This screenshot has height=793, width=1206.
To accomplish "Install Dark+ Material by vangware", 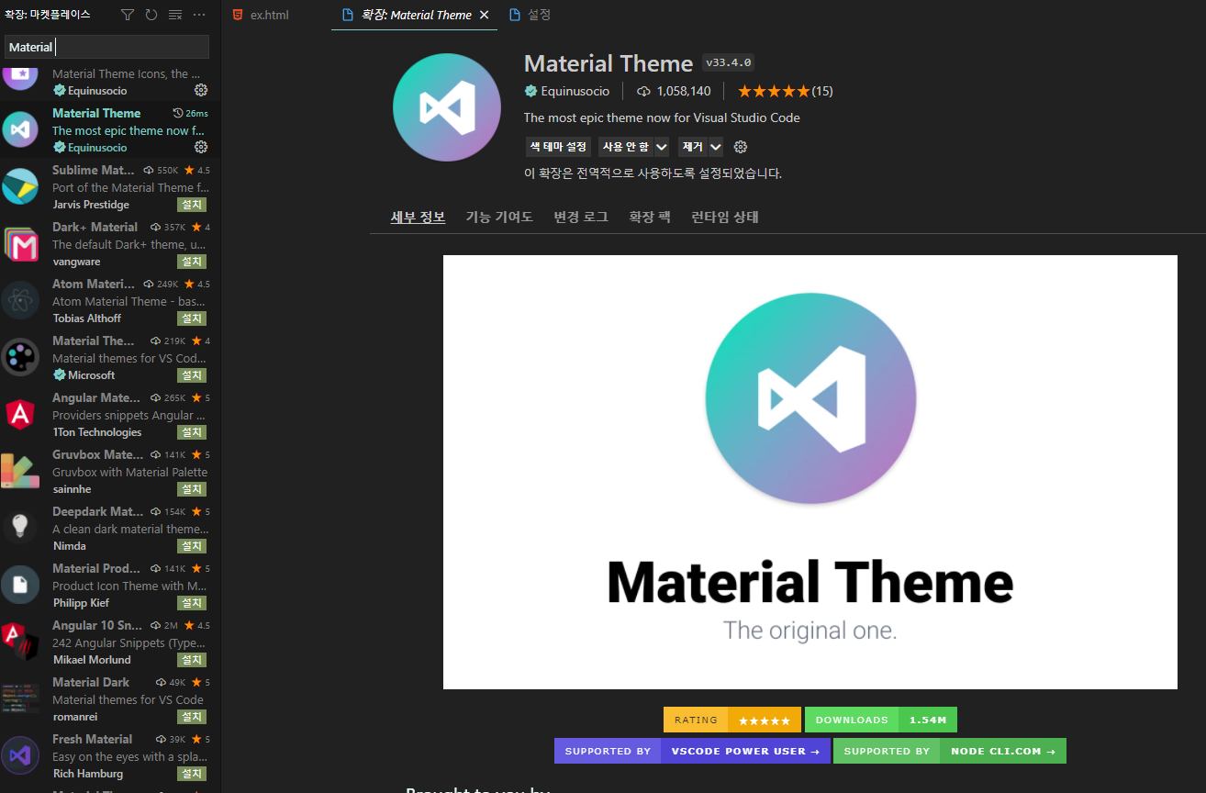I will (192, 262).
